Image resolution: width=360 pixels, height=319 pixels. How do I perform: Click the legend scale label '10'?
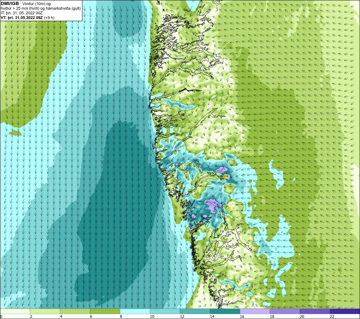pyautogui.click(x=152, y=316)
